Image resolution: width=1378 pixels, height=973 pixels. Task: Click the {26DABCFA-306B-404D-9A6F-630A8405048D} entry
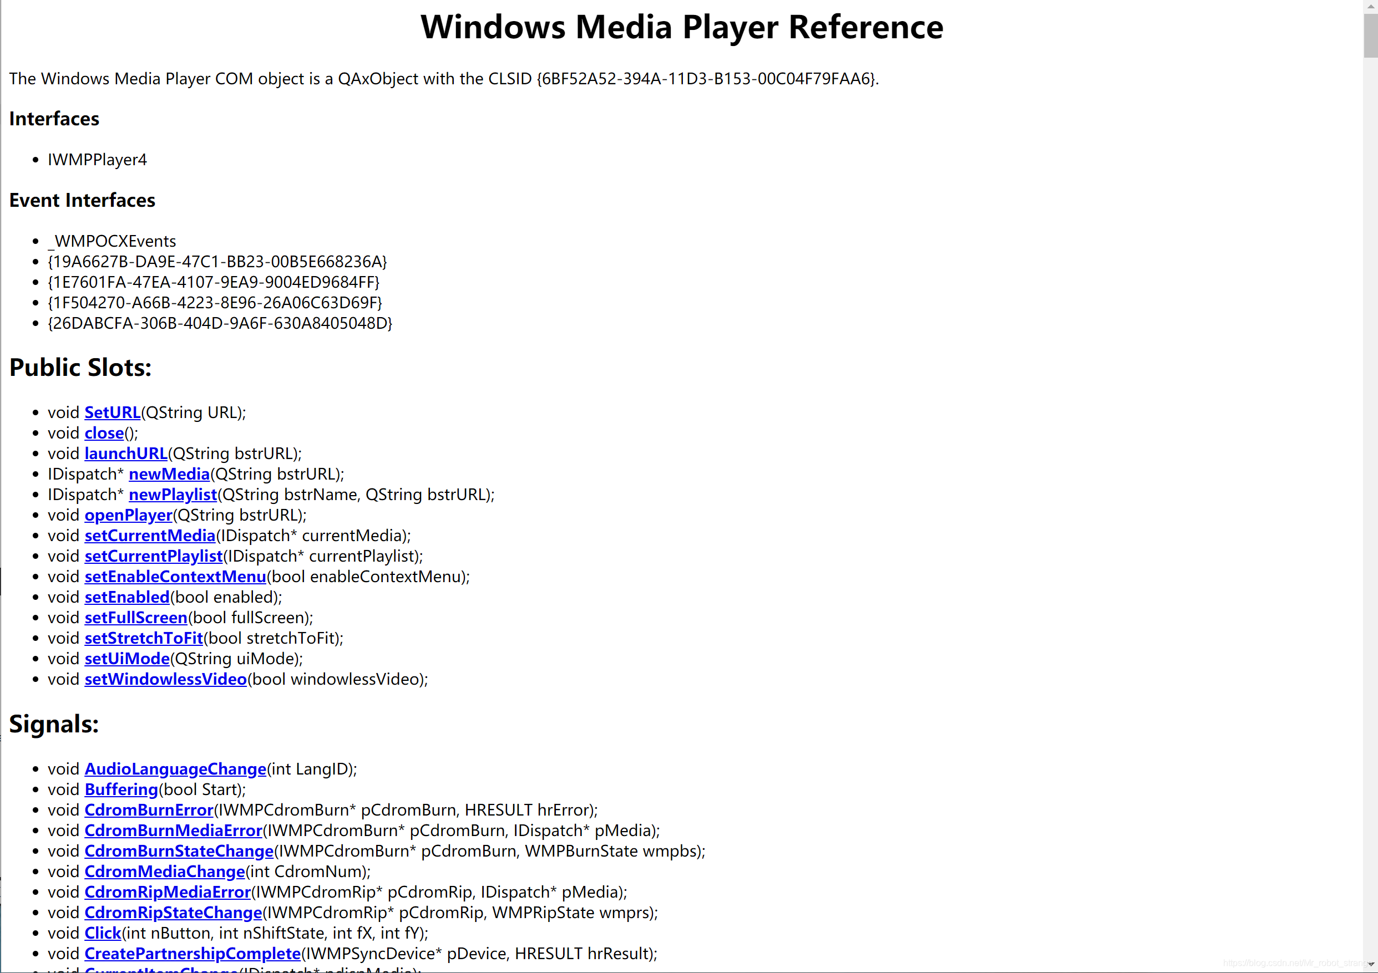pos(220,323)
